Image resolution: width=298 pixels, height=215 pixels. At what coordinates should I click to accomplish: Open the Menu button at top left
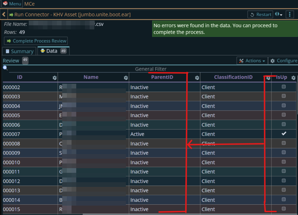(12, 4)
